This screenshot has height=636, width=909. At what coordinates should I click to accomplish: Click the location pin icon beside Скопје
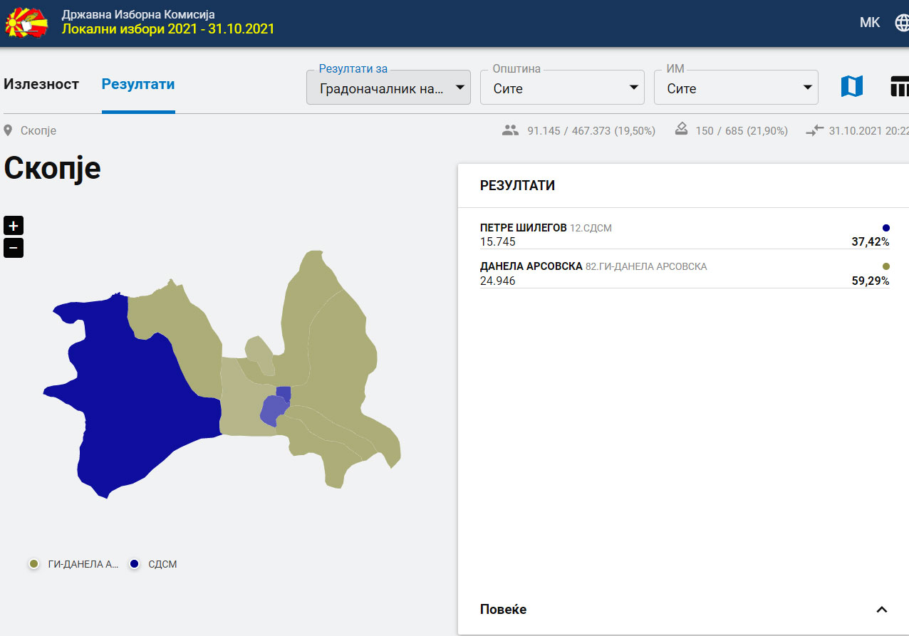[x=9, y=130]
